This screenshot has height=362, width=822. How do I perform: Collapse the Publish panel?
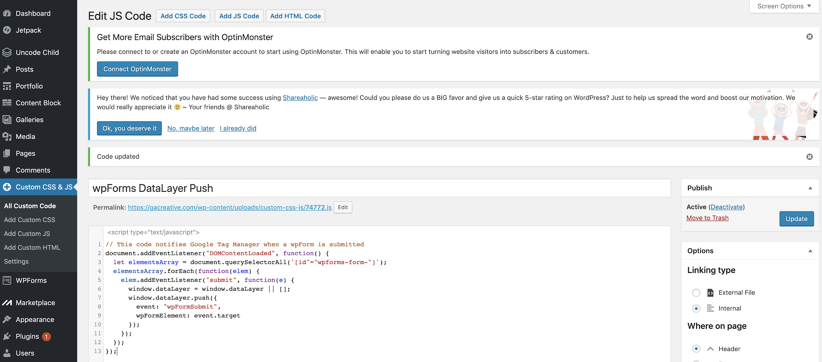[x=810, y=188]
